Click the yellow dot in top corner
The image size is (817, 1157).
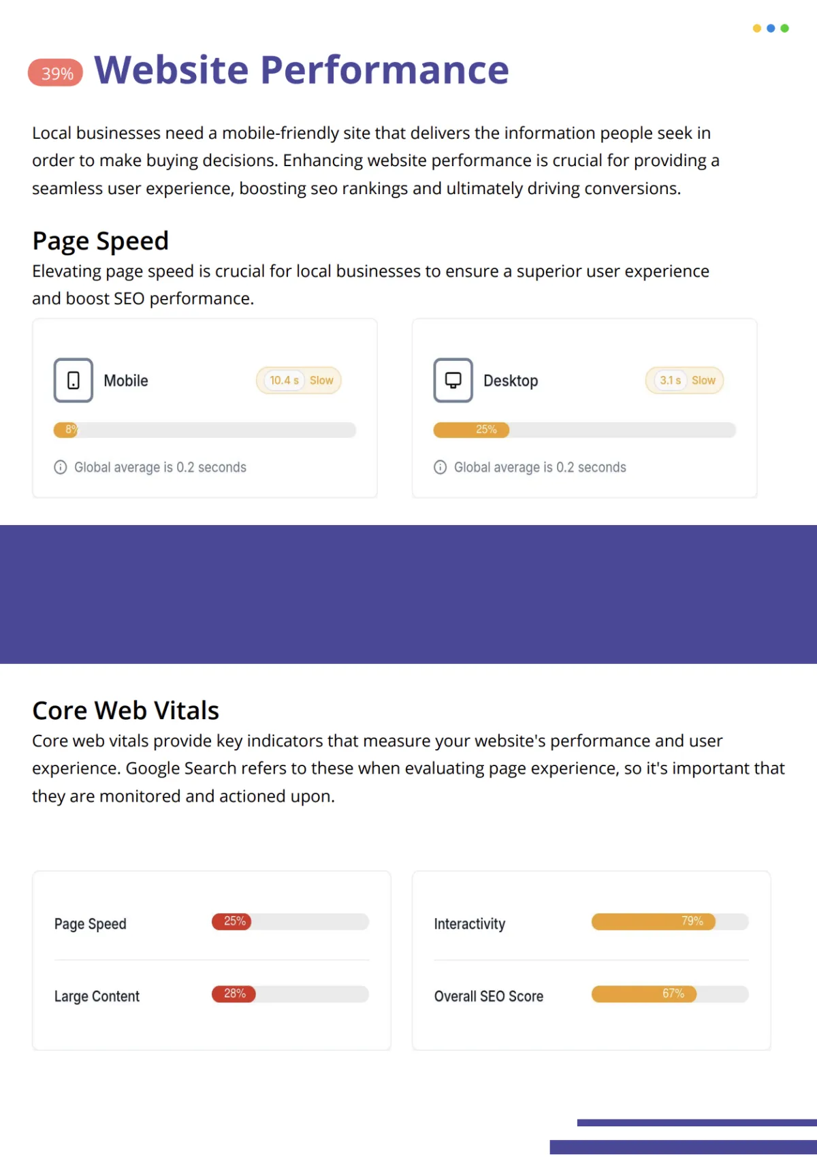coord(757,29)
